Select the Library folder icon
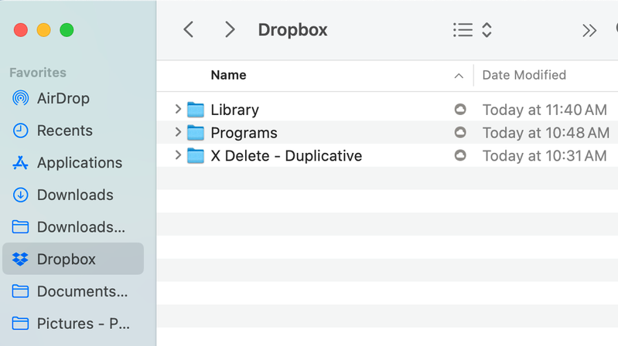Screen dimensions: 618x346 pyautogui.click(x=196, y=110)
